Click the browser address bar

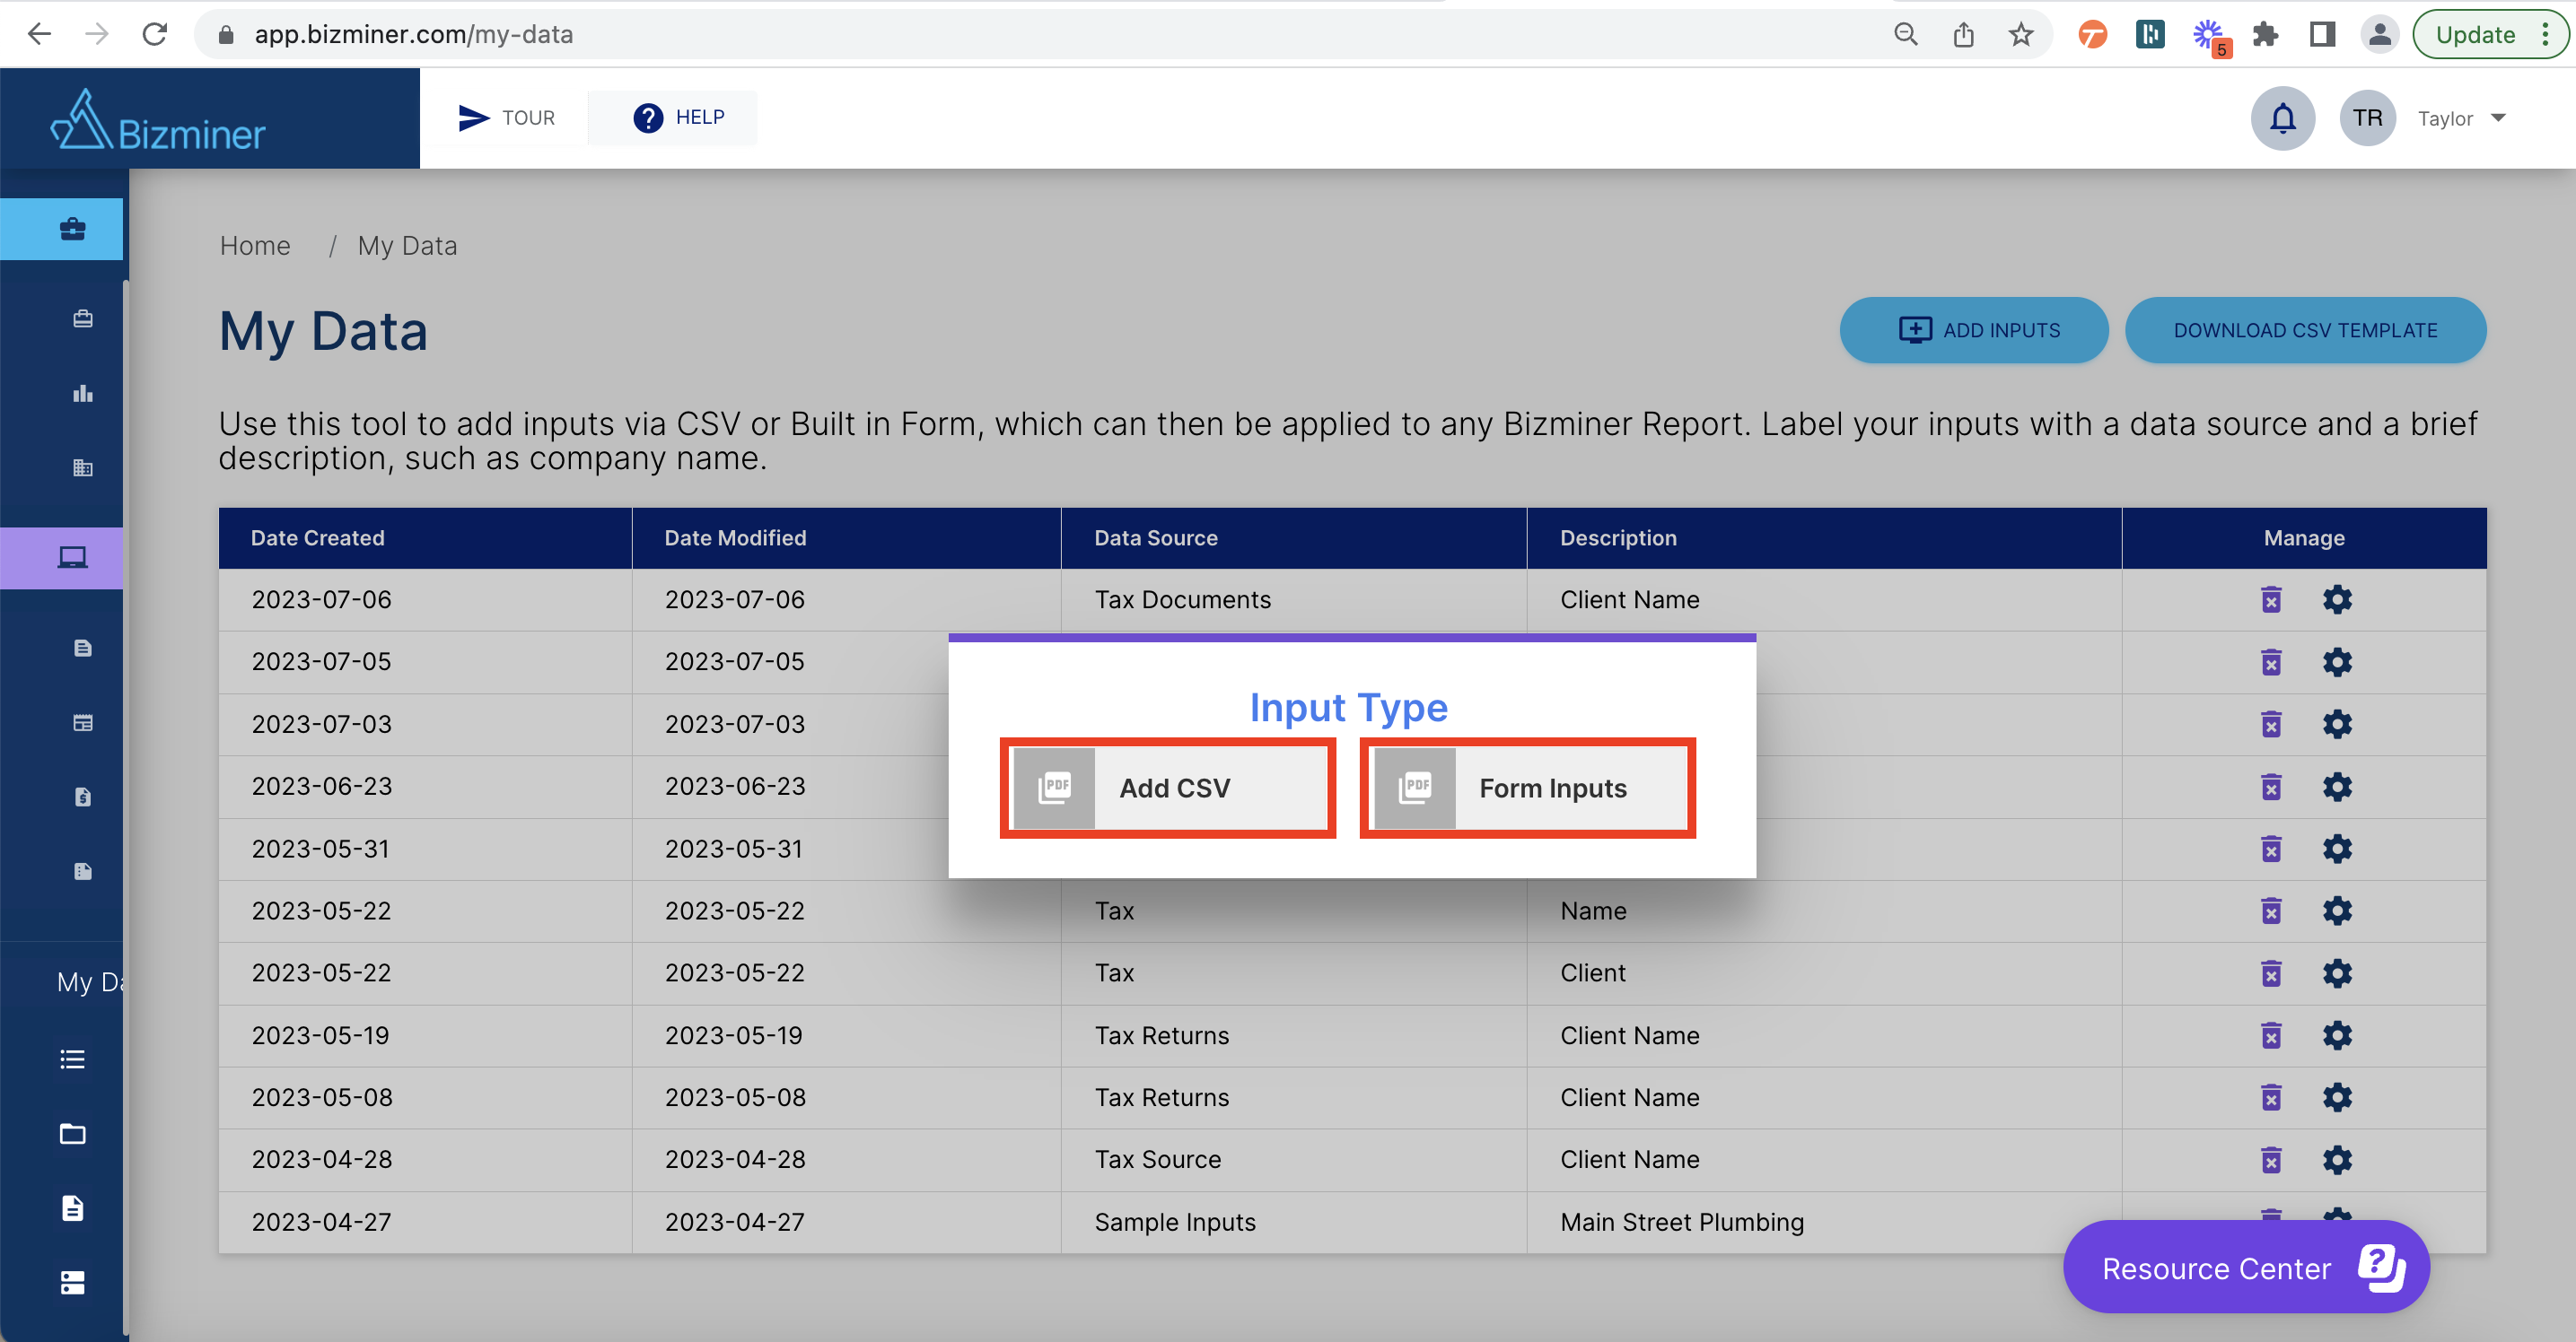[x=1050, y=35]
